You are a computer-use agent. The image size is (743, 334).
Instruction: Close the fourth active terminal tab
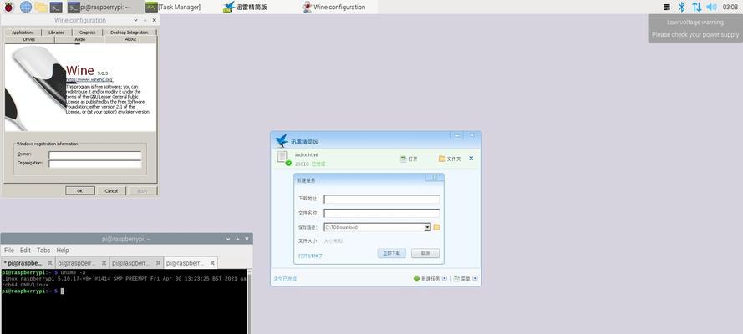212,262
